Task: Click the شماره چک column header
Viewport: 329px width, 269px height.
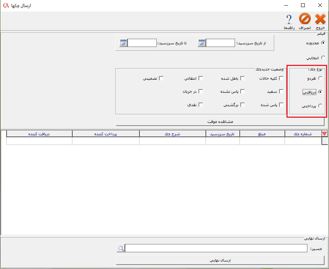Action: pos(303,134)
